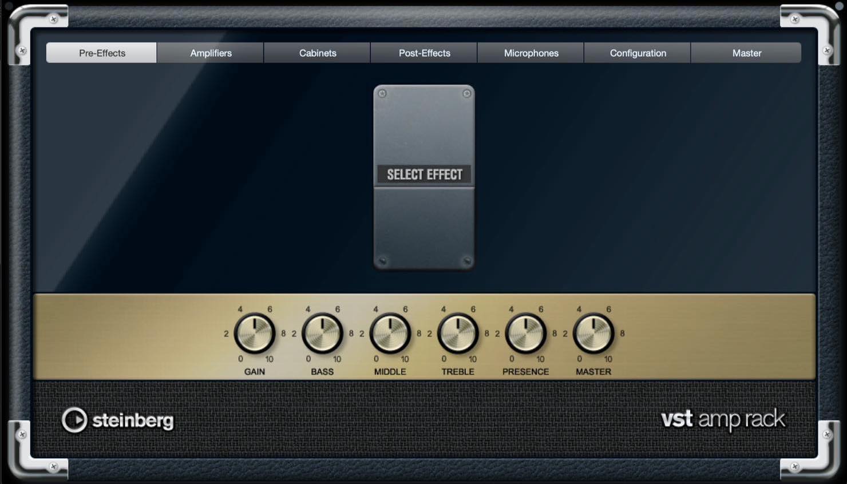Click the PRESENCE knob
The image size is (847, 484).
[526, 334]
